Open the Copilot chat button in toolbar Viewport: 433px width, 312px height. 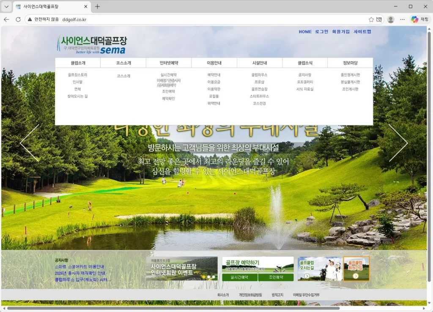(419, 19)
